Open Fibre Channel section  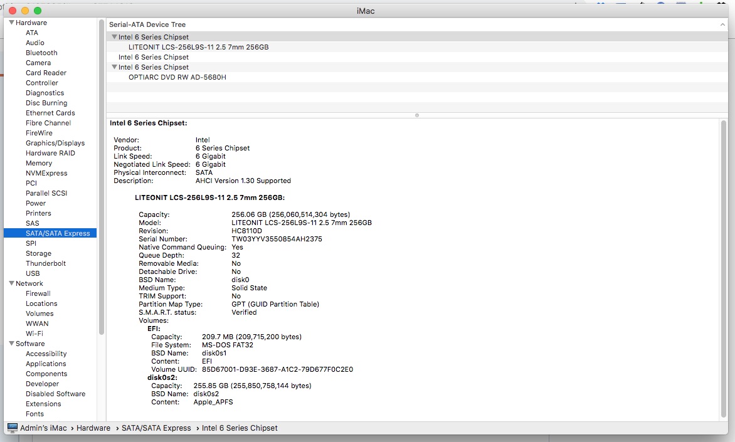pos(48,123)
